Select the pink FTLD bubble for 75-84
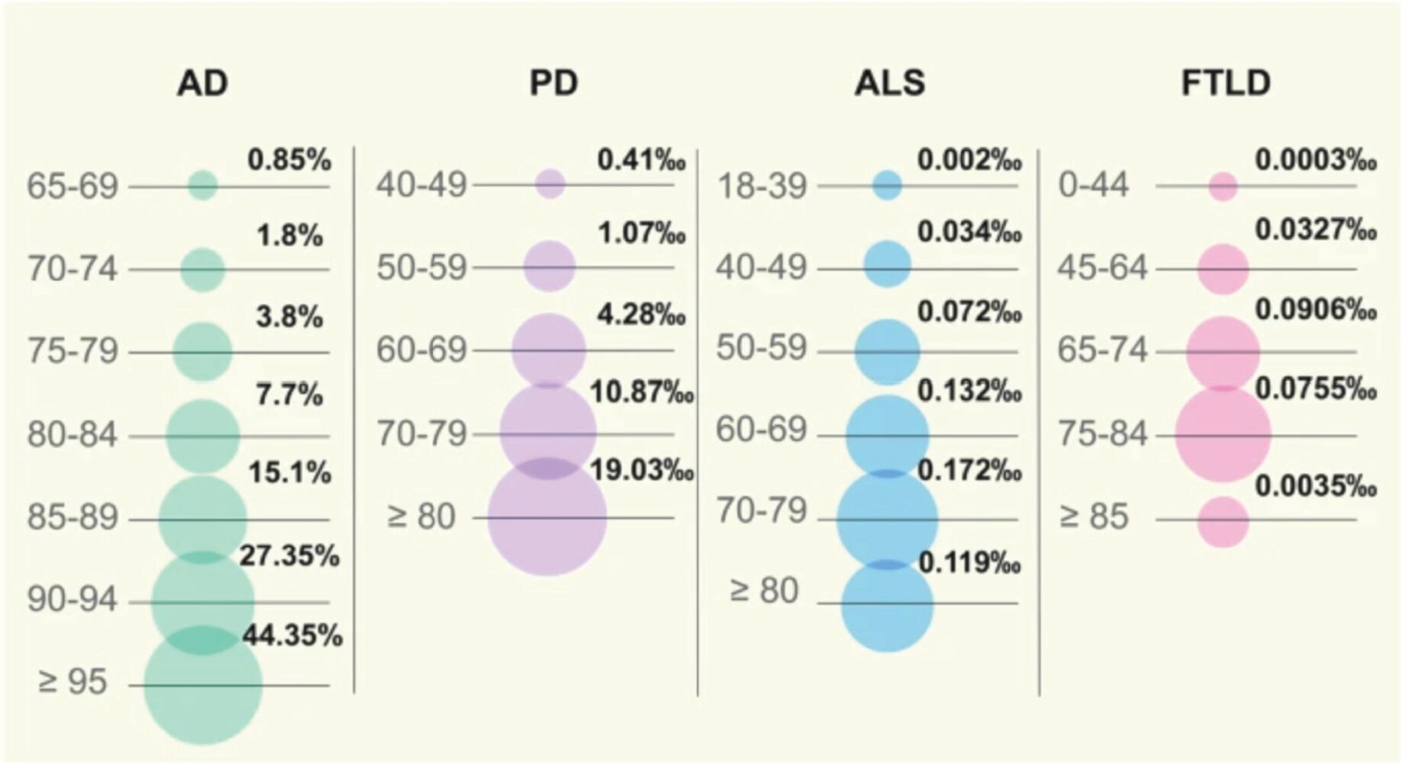The width and height of the screenshot is (1402, 763). pos(1223,435)
